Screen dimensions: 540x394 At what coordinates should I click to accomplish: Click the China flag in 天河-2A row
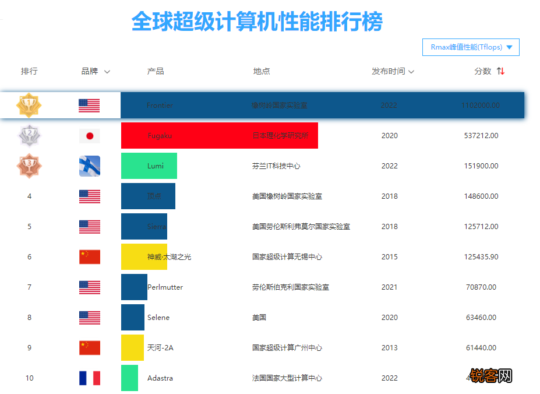(90, 348)
